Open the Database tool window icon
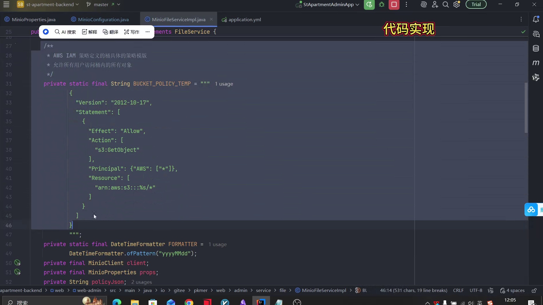543x305 pixels. [536, 48]
